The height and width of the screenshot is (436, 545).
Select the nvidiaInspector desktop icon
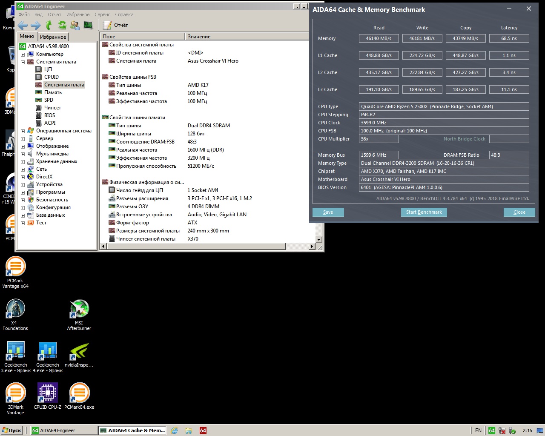click(79, 355)
